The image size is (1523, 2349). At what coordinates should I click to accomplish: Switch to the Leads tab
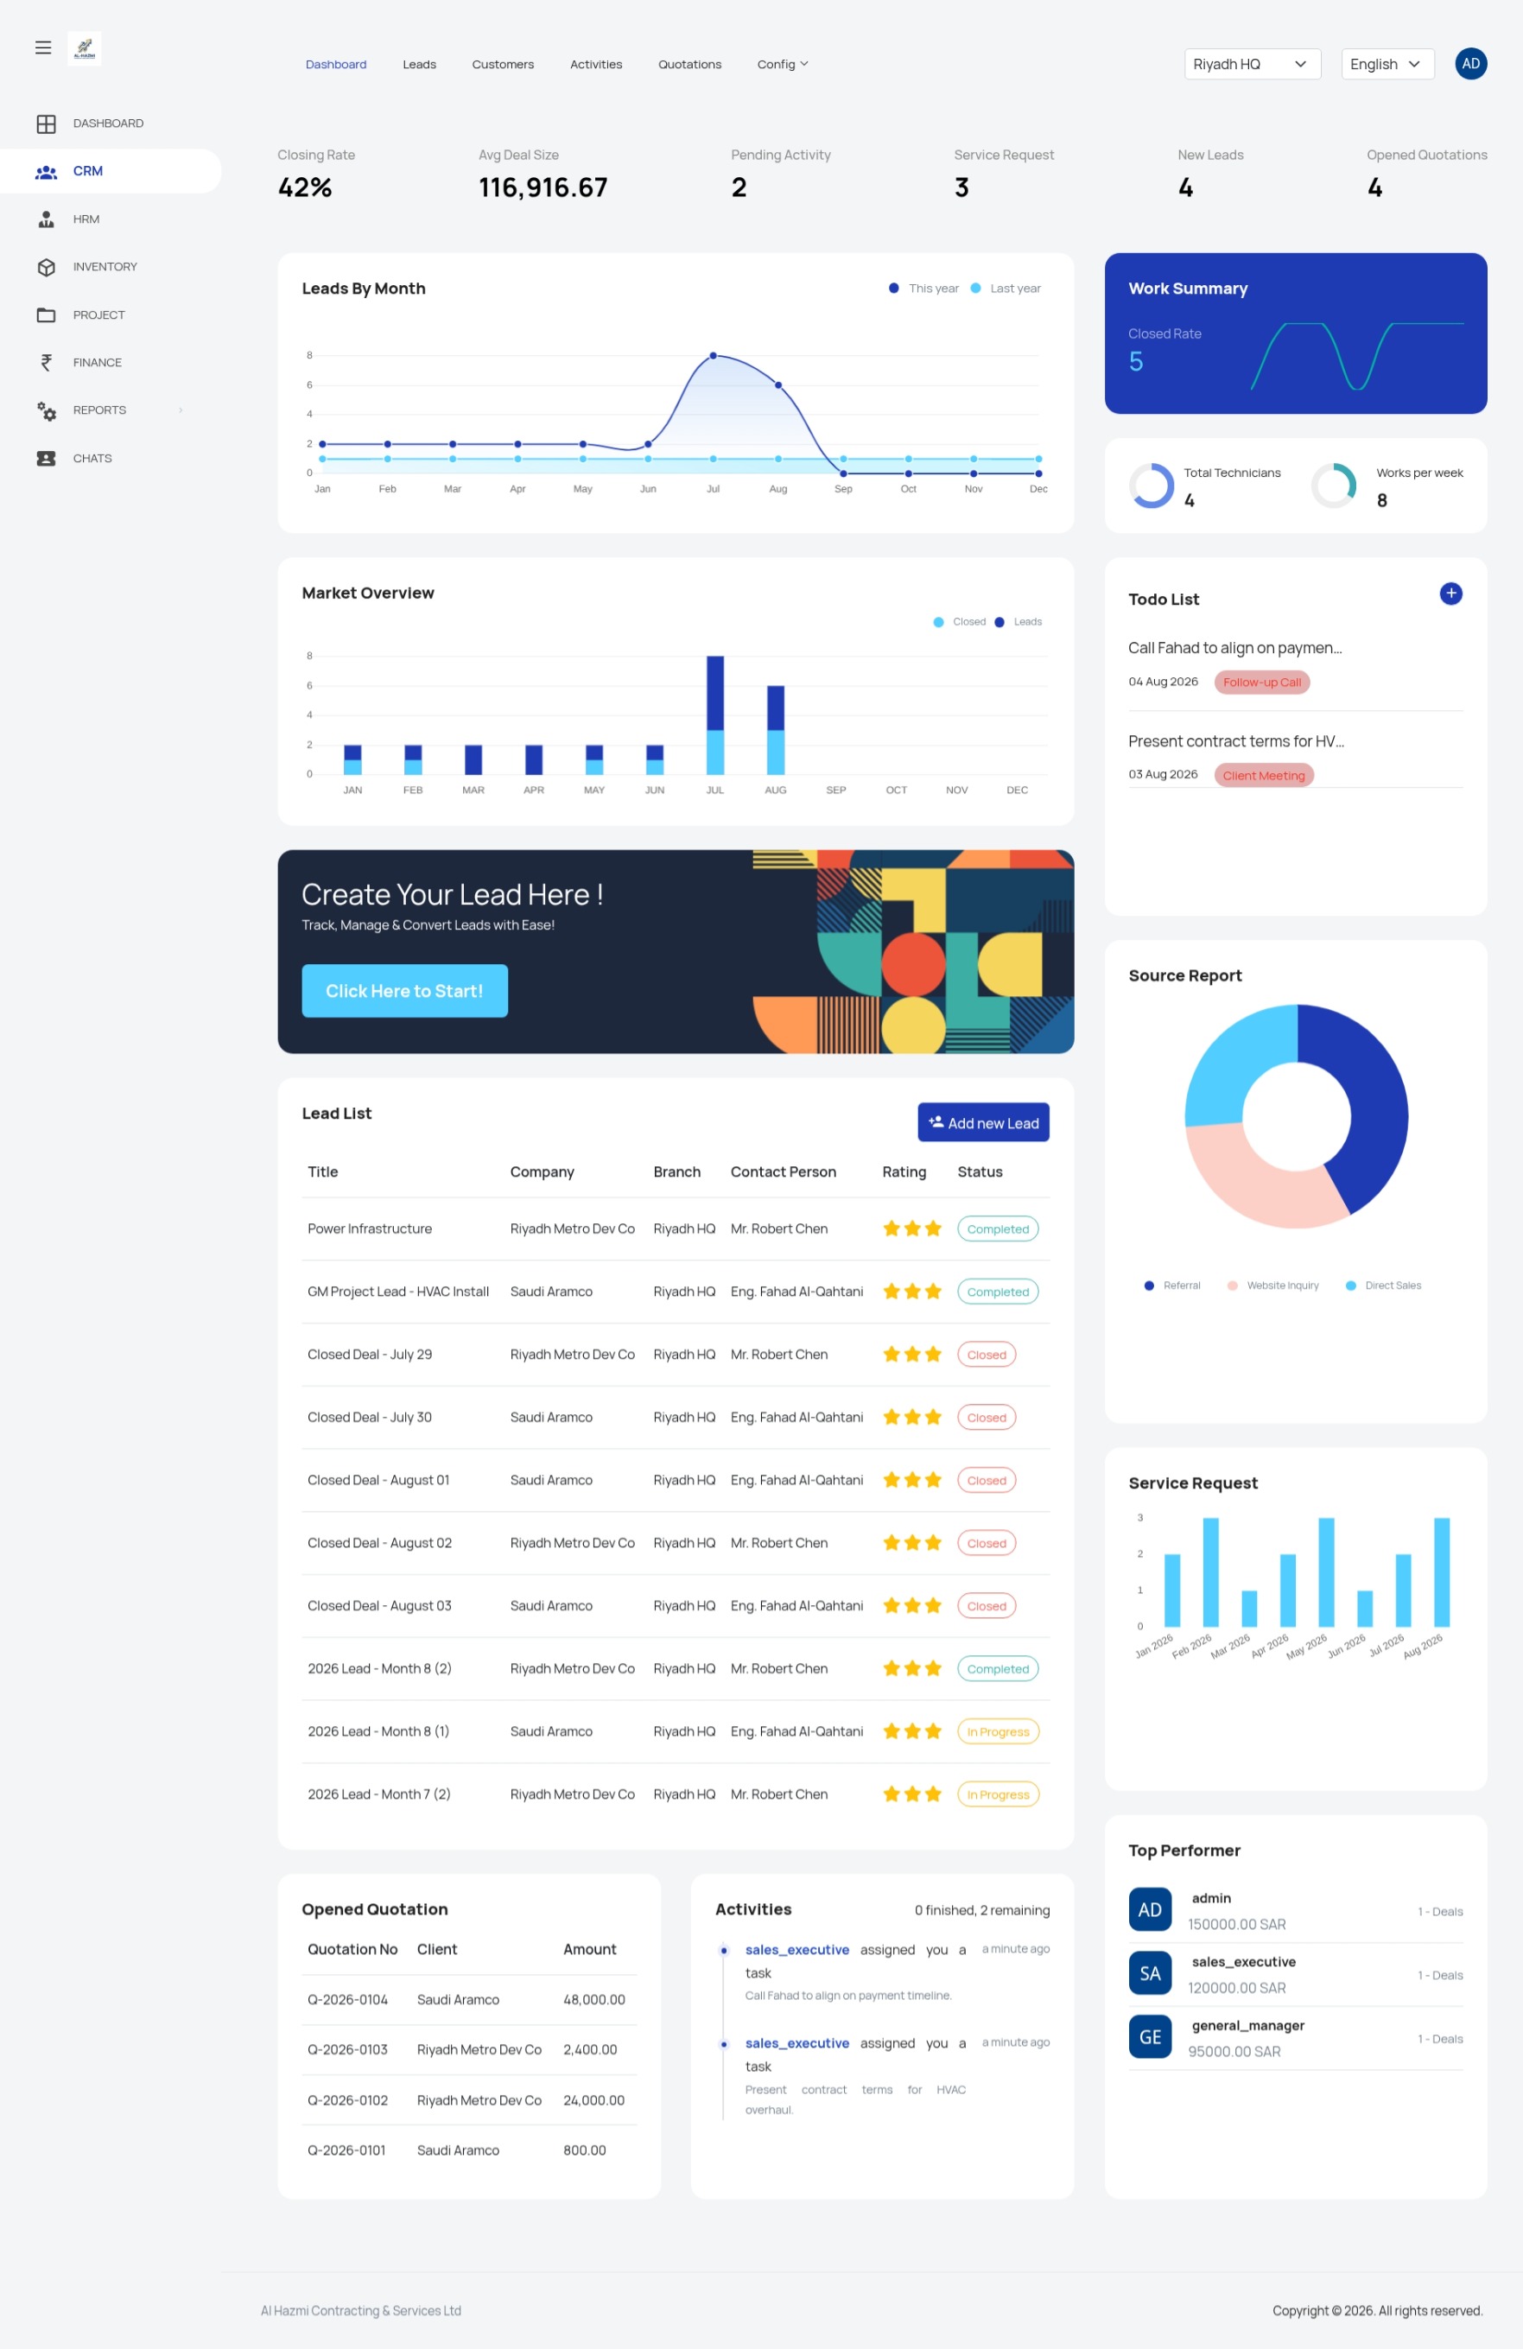(x=420, y=64)
